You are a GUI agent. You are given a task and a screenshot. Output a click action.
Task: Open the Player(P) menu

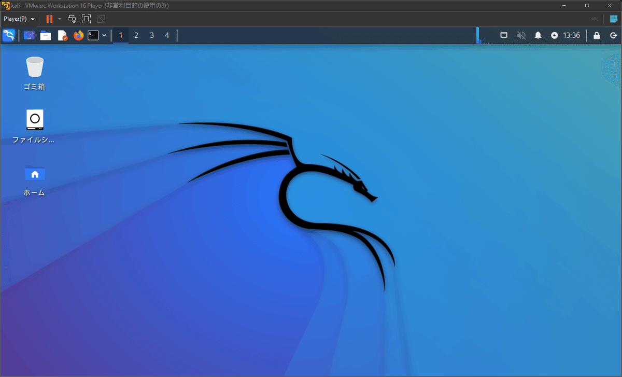tap(19, 19)
